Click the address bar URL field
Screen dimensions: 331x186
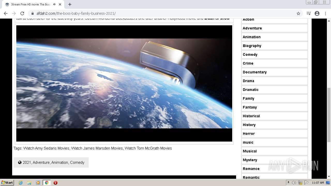point(165,13)
